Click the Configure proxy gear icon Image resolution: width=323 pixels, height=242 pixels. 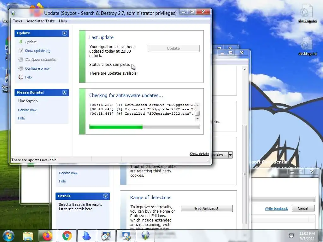[x=21, y=68]
